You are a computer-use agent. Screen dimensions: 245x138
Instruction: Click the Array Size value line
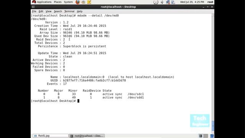pos(86,33)
